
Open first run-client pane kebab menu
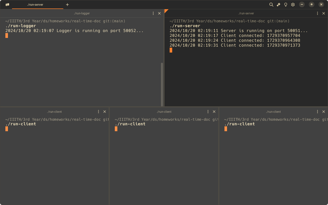[98, 112]
